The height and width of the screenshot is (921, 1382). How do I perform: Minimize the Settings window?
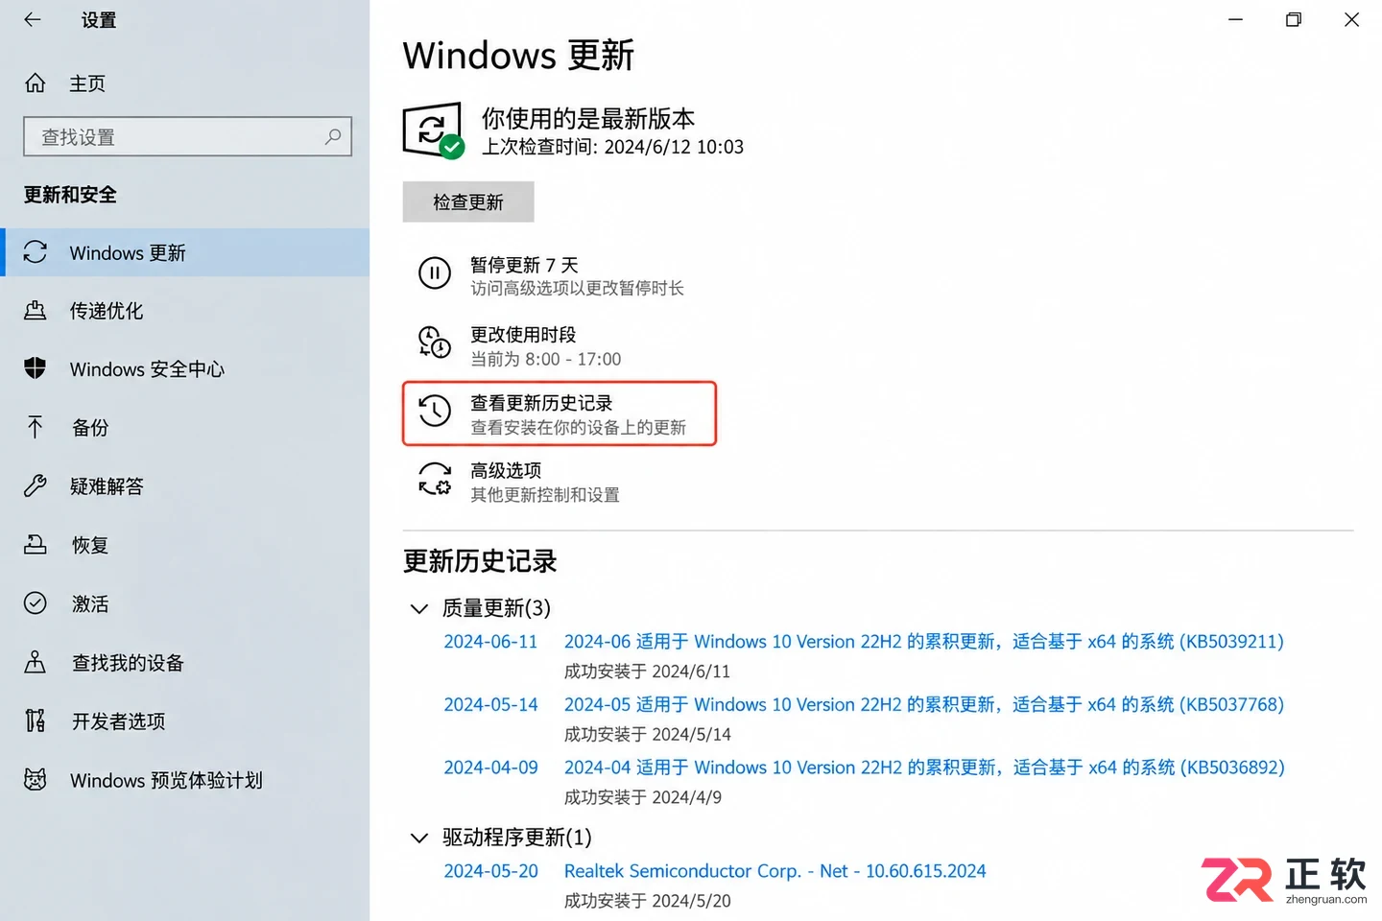point(1235,19)
